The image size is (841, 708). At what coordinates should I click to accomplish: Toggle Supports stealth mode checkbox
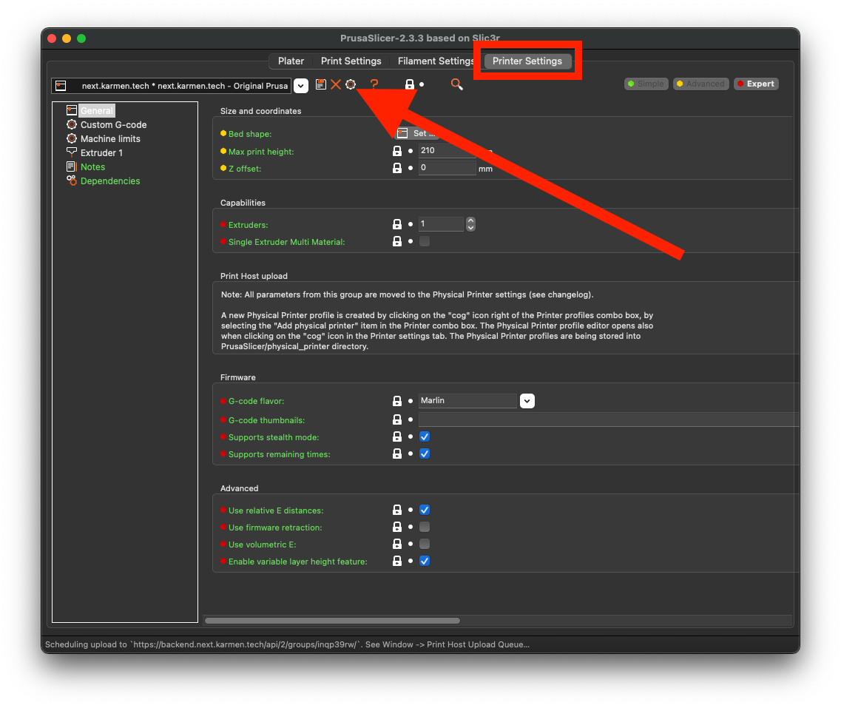click(x=425, y=436)
